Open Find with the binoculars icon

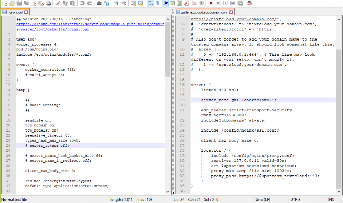pyautogui.click(x=99, y=3)
